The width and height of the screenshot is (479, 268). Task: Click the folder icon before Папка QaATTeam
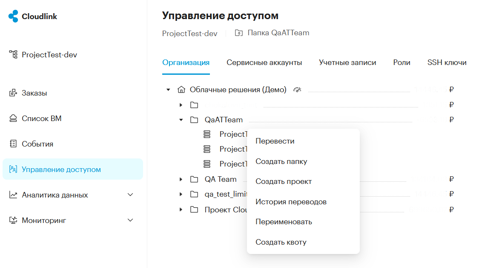point(239,33)
